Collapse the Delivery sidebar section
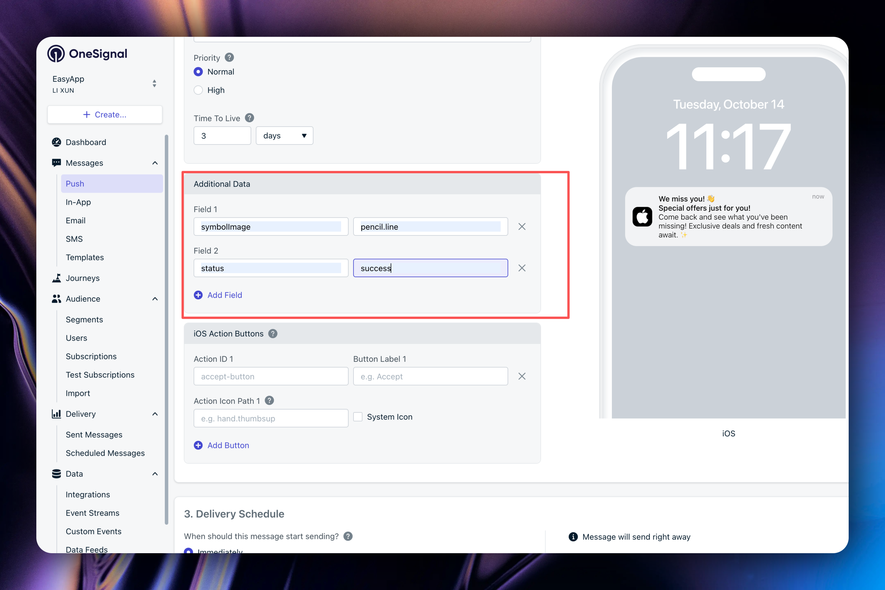 [155, 414]
